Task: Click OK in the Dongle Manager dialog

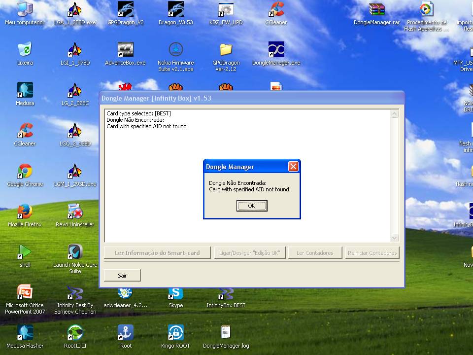Action: tap(252, 206)
